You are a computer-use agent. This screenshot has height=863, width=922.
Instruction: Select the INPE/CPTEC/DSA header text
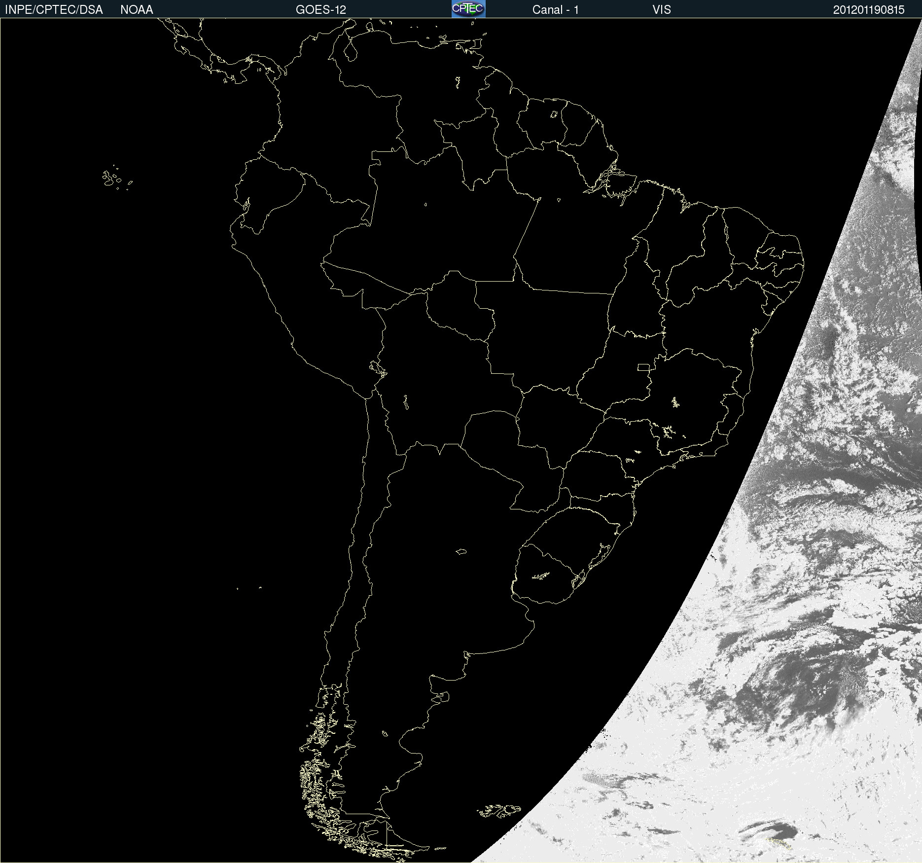[54, 10]
